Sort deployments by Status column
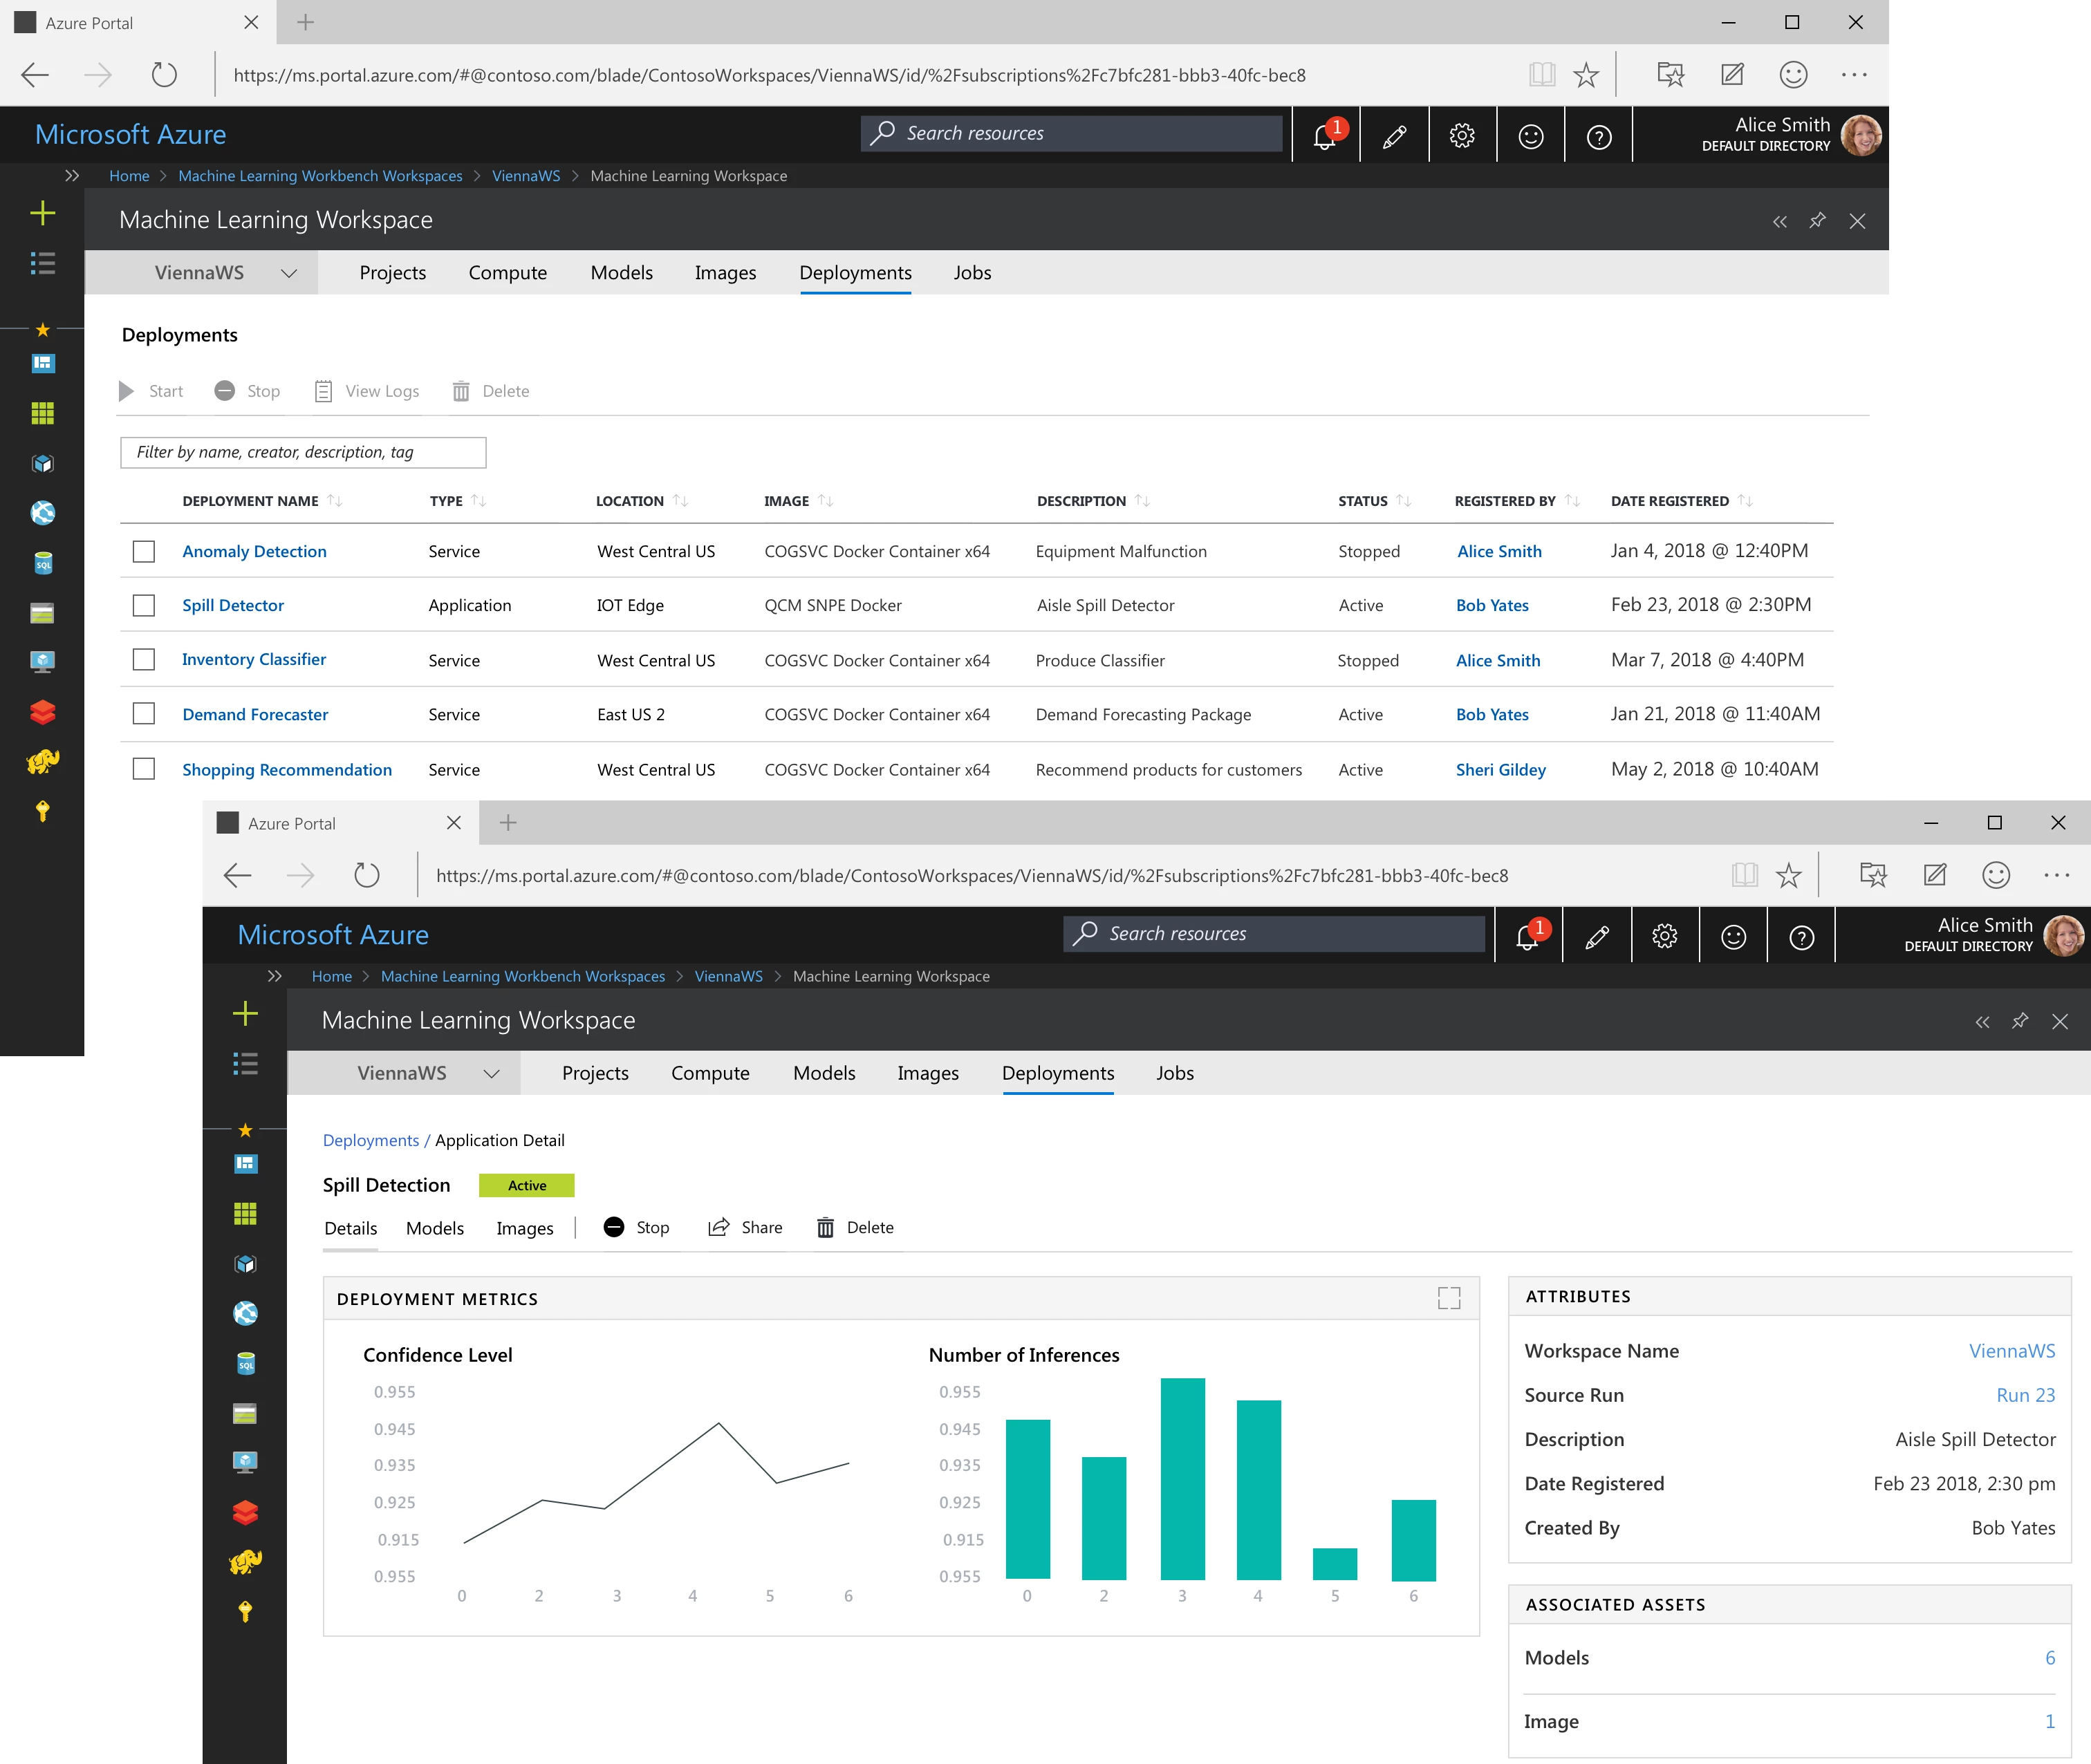The image size is (2091, 1764). pos(1404,501)
